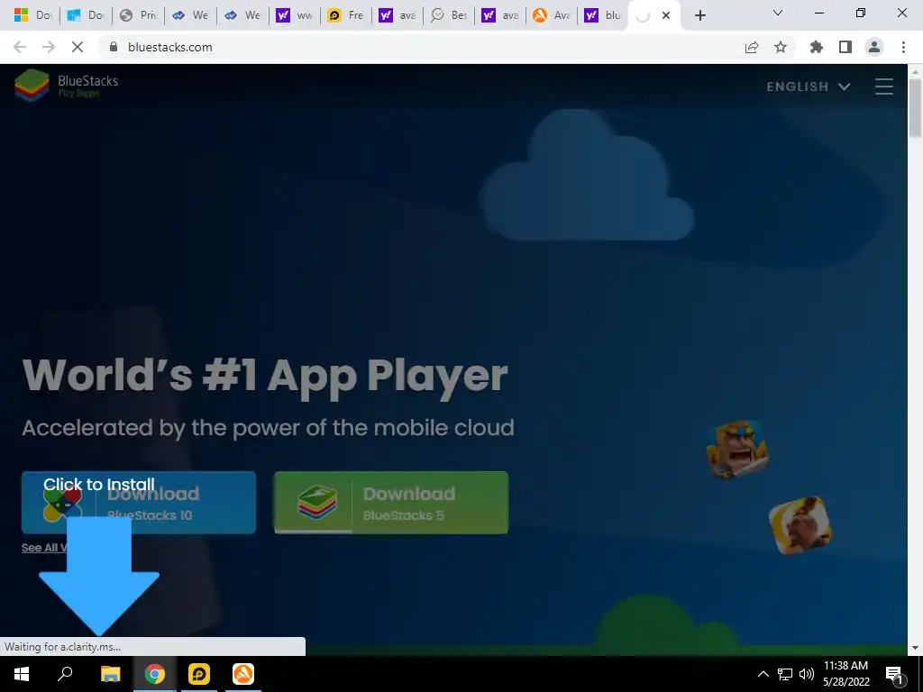Go back to previous page
The height and width of the screenshot is (692, 923).
(x=20, y=47)
